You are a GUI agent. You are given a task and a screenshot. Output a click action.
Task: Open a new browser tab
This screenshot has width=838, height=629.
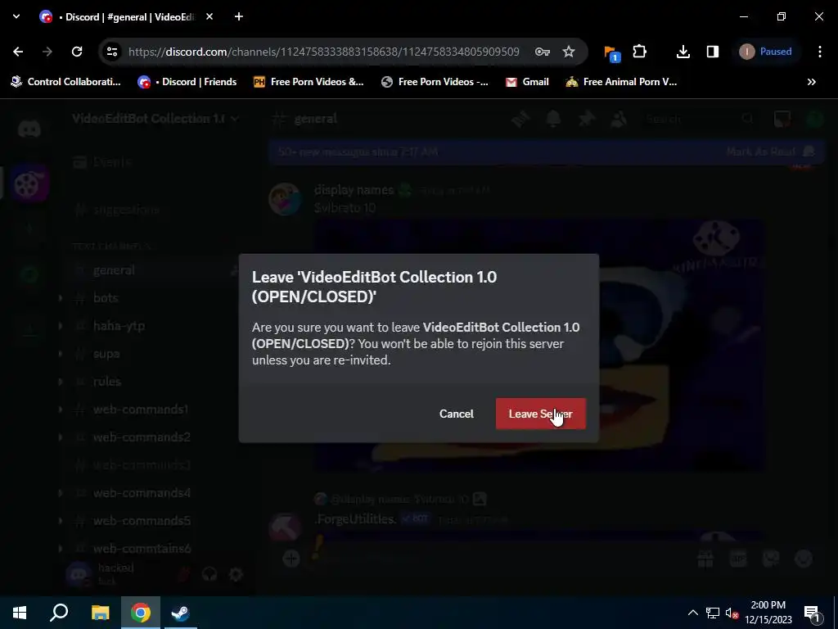[239, 16]
